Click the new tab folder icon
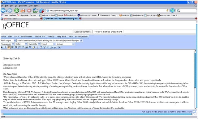Image resolution: width=198 pixels, height=119 pixels. pyautogui.click(x=41, y=10)
